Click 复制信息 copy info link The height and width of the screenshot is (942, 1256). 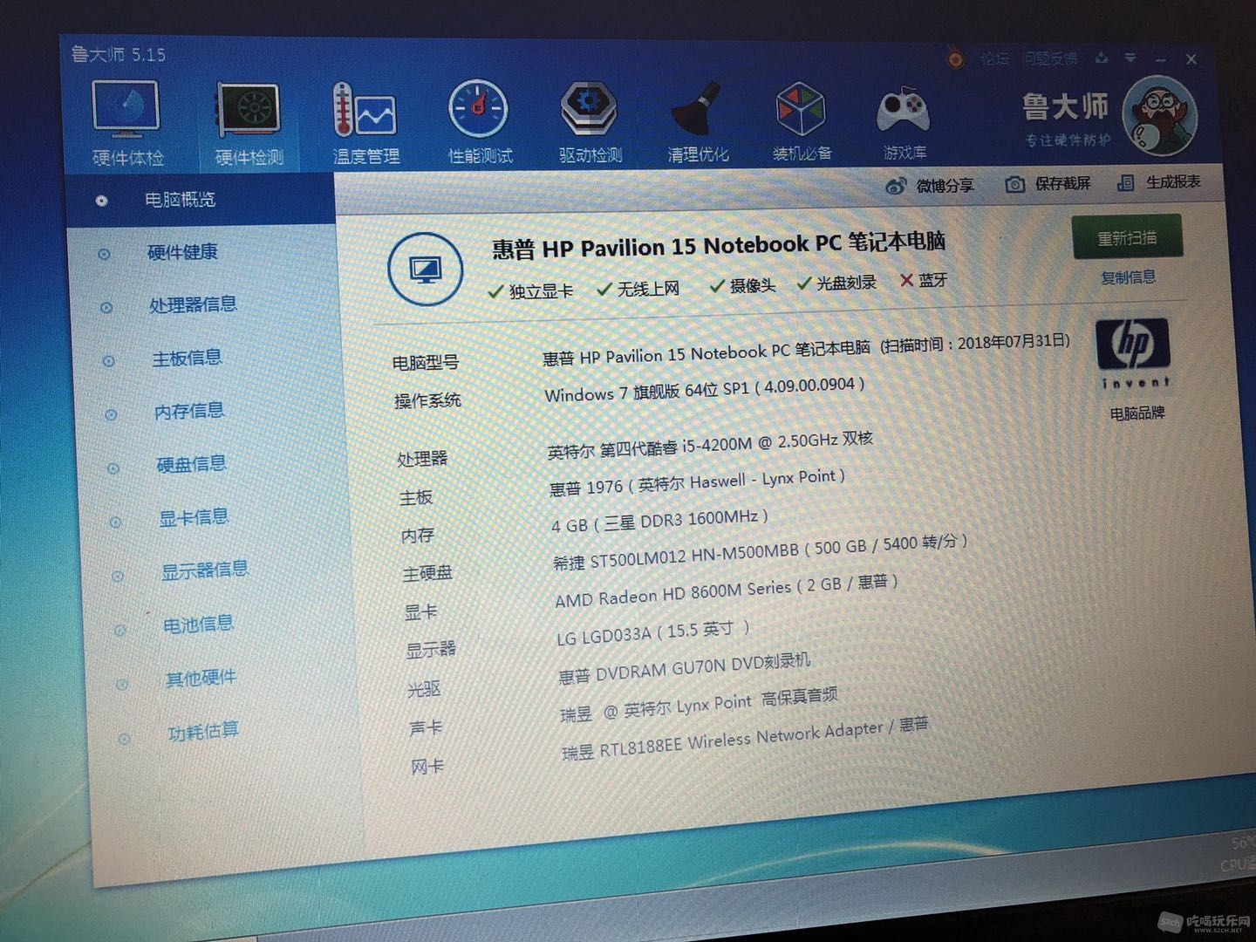(1128, 277)
